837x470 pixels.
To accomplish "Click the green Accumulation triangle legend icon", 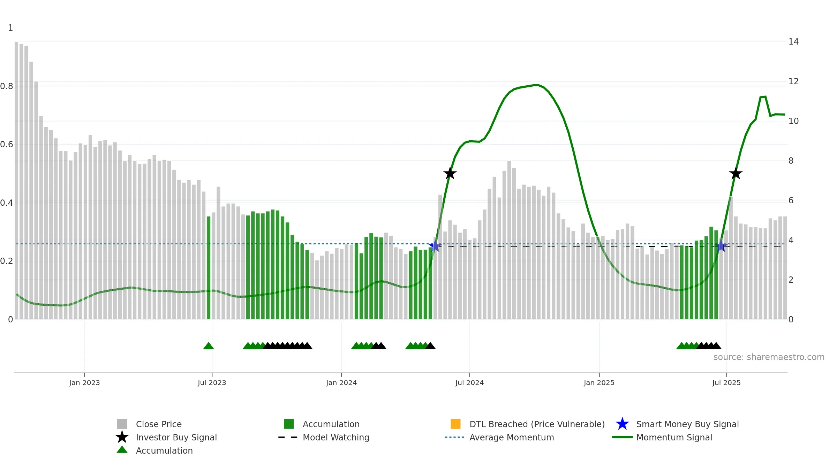I will [122, 450].
